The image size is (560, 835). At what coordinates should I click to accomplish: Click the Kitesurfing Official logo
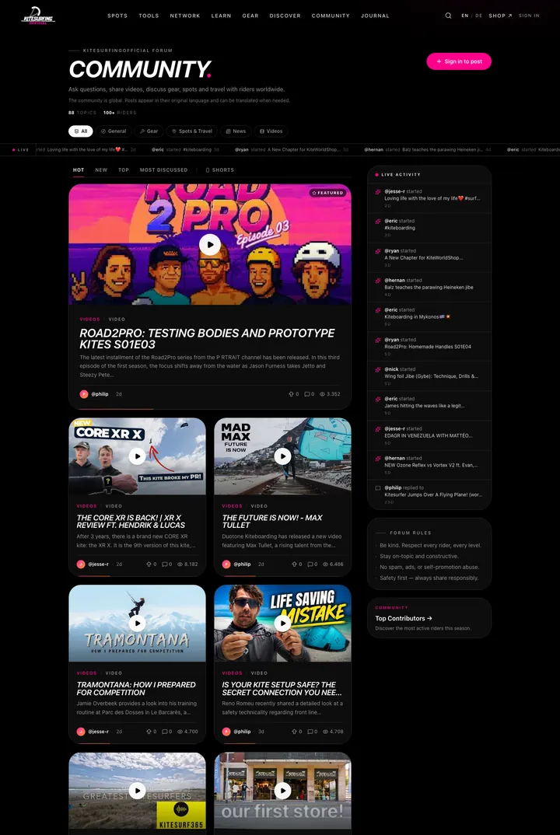(38, 16)
